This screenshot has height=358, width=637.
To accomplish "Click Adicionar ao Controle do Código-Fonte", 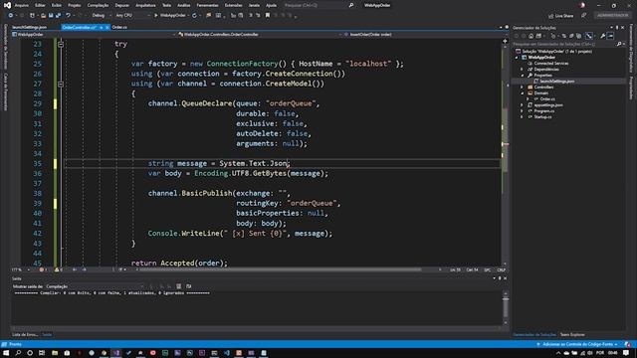I will pos(577,345).
